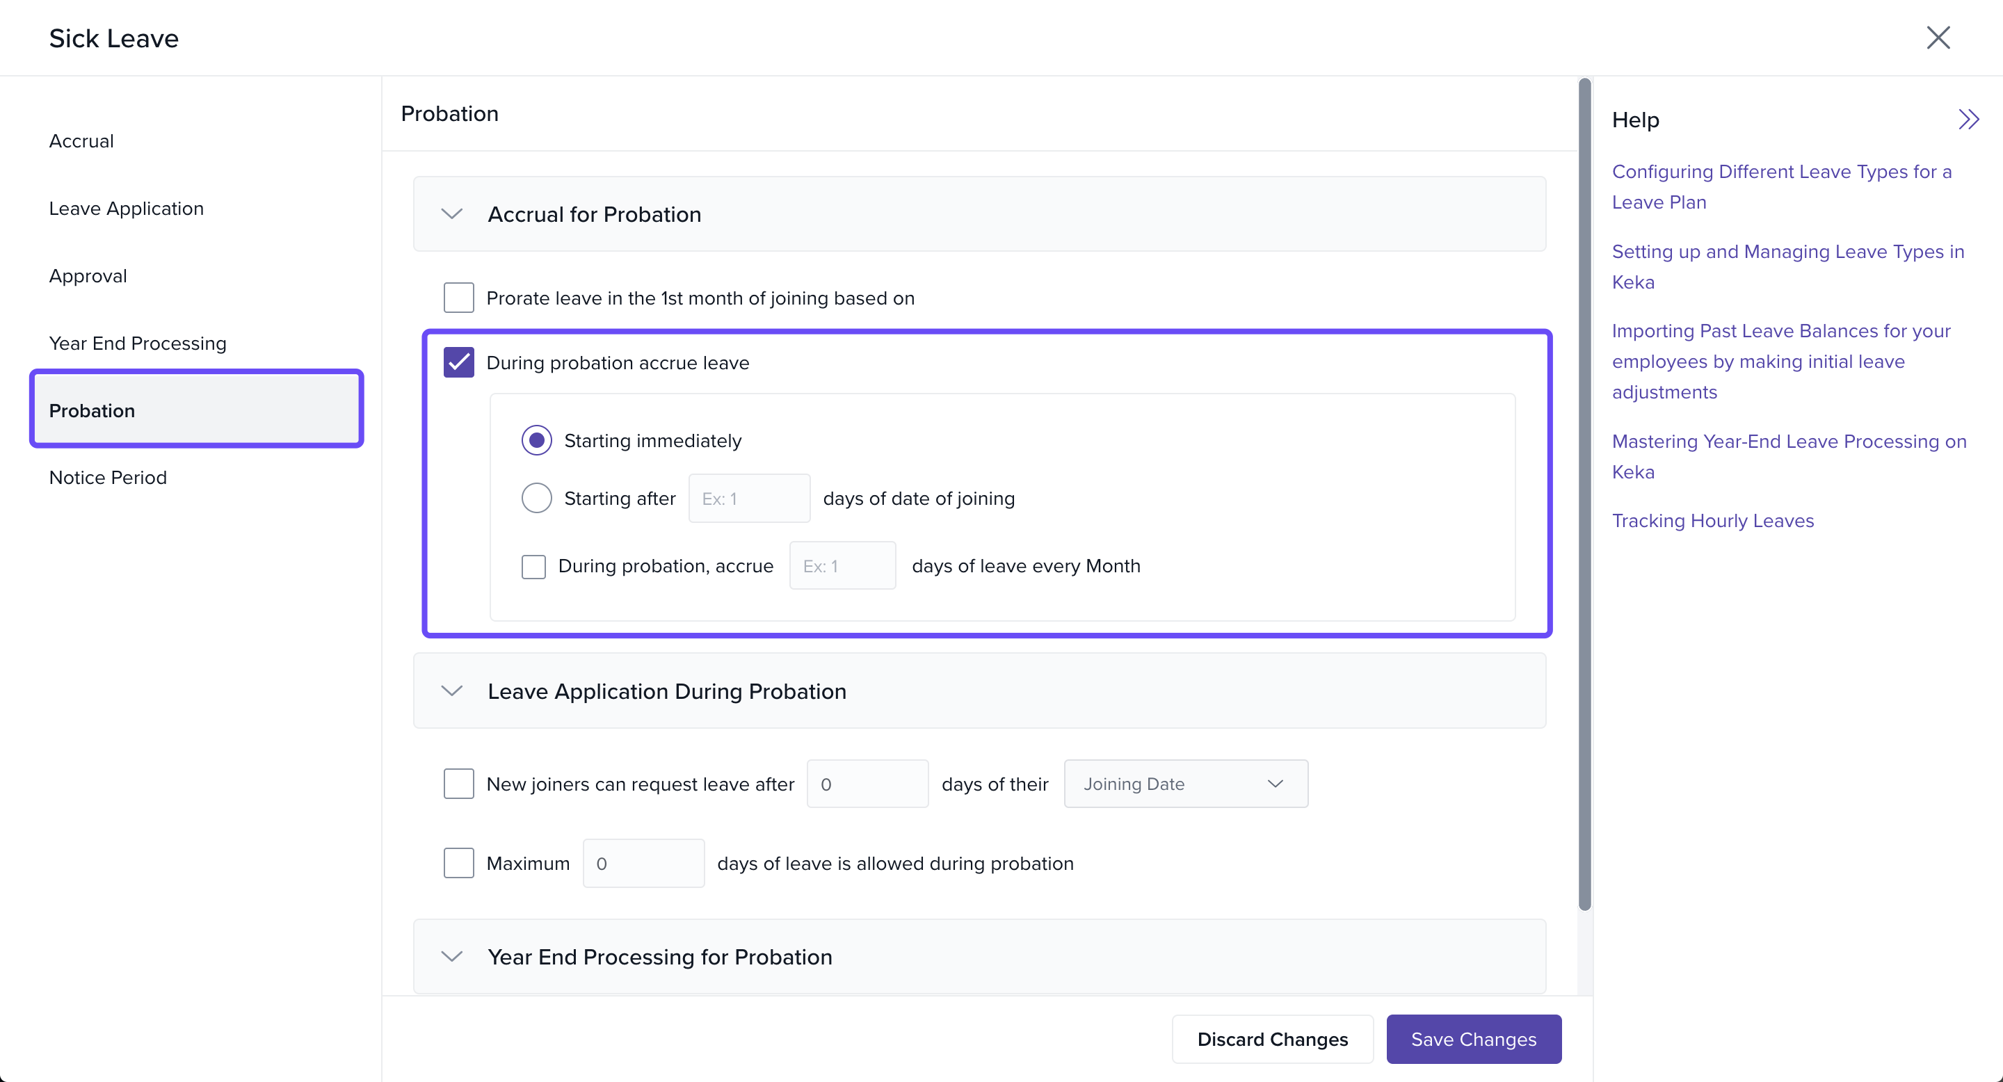Click Discard Changes button
The width and height of the screenshot is (2003, 1082).
click(x=1272, y=1040)
